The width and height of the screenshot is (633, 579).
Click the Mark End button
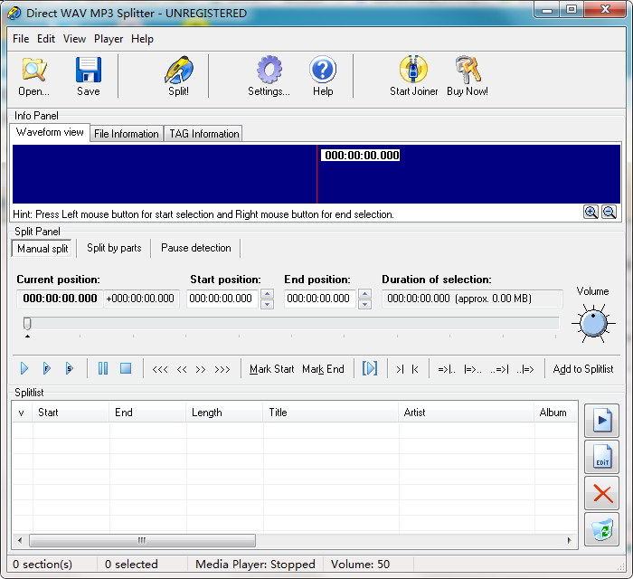point(323,369)
